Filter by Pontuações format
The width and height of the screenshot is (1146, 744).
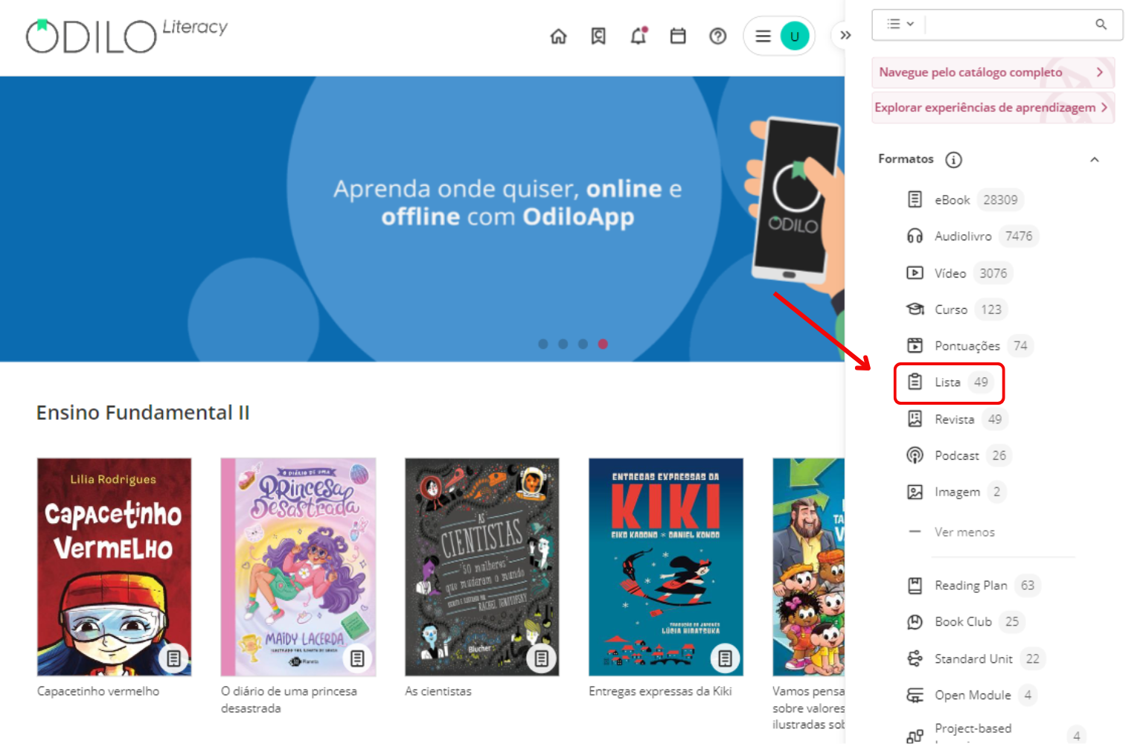click(970, 345)
